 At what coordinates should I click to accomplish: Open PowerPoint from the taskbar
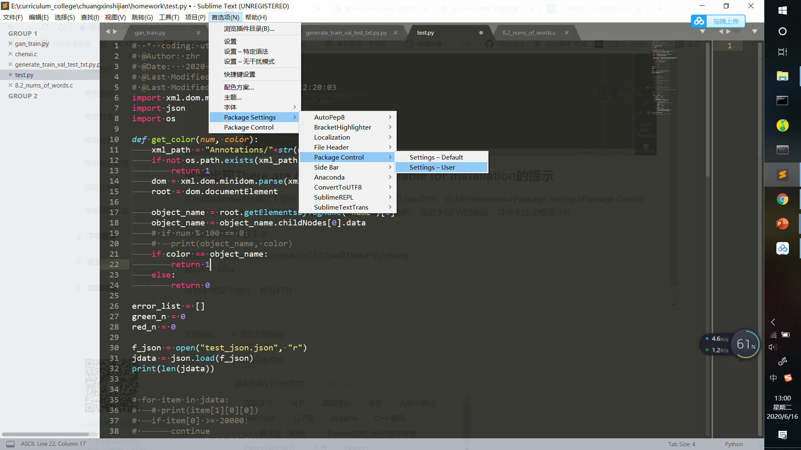coord(783,224)
